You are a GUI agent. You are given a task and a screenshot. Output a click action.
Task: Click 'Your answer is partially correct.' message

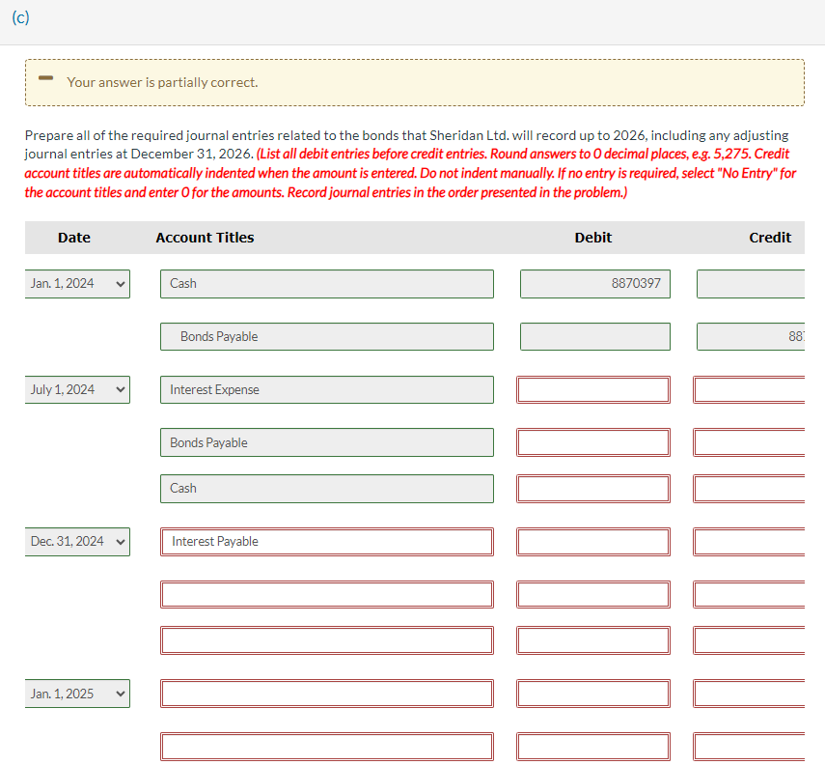click(x=162, y=82)
